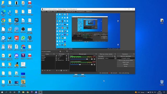Toggle visibility eye of desktop capture source
The image size is (167, 94).
pyautogui.click(x=67, y=60)
